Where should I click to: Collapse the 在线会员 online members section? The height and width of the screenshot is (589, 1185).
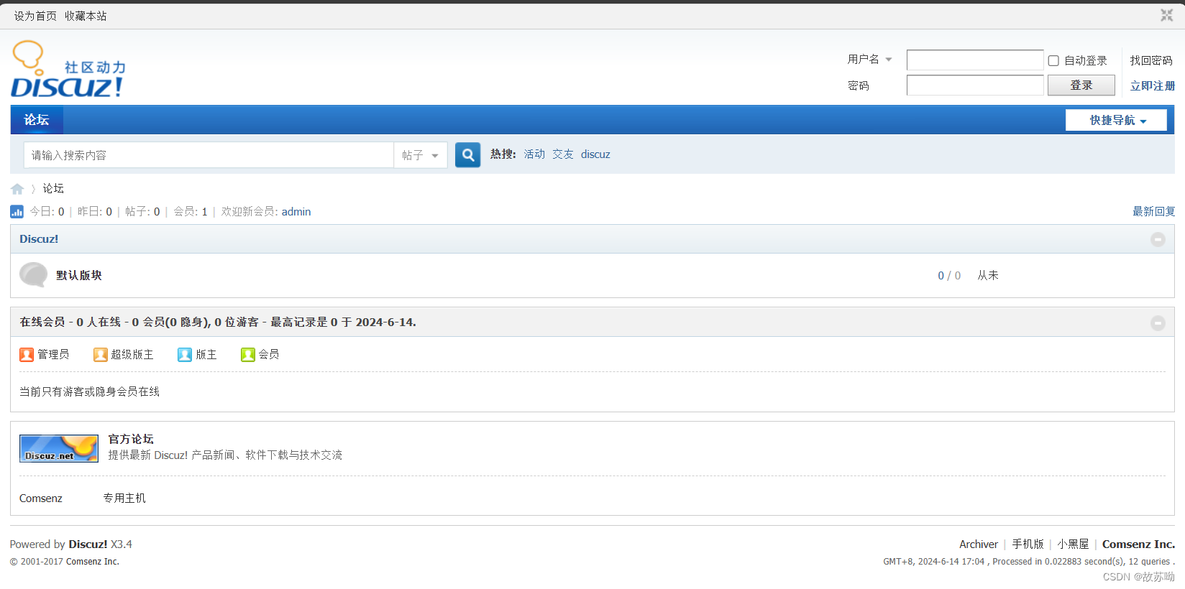point(1158,323)
